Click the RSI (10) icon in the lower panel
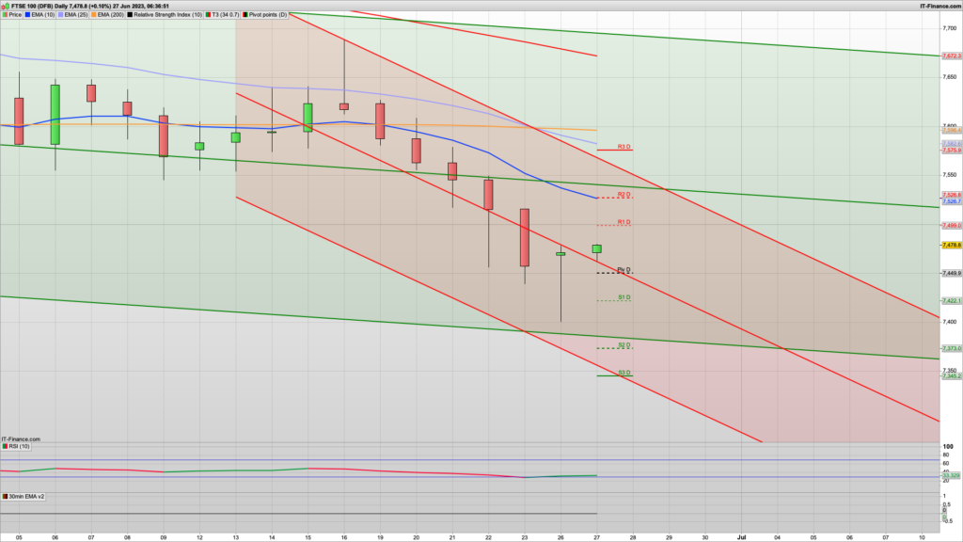963x542 pixels. point(4,446)
